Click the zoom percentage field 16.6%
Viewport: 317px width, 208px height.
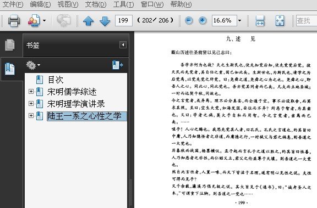(224, 20)
